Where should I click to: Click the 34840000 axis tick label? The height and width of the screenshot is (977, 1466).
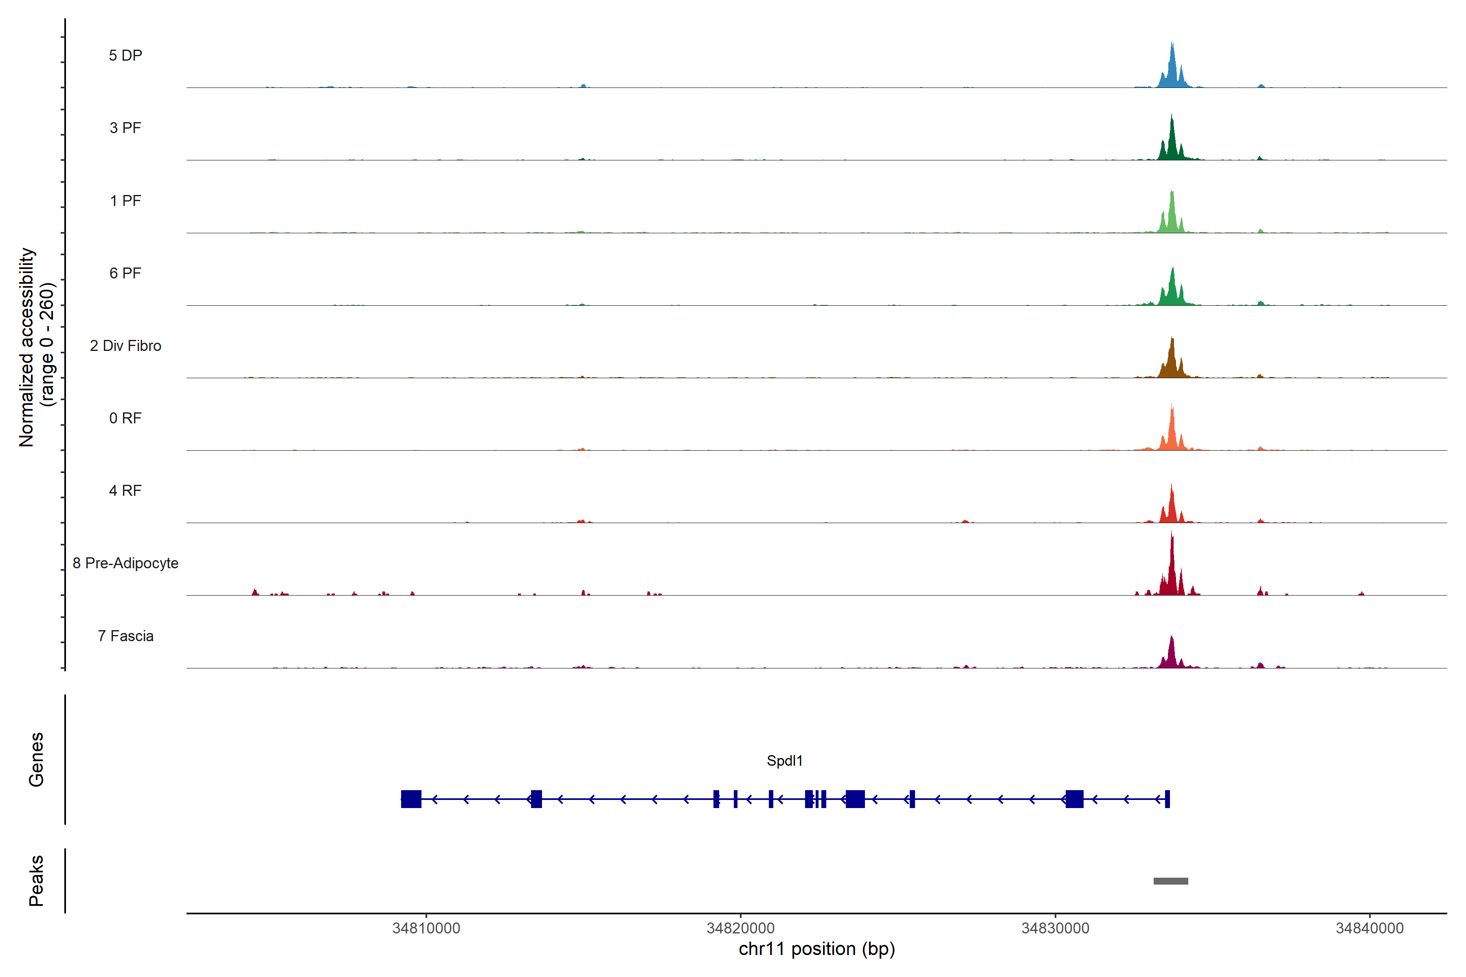pyautogui.click(x=1369, y=929)
